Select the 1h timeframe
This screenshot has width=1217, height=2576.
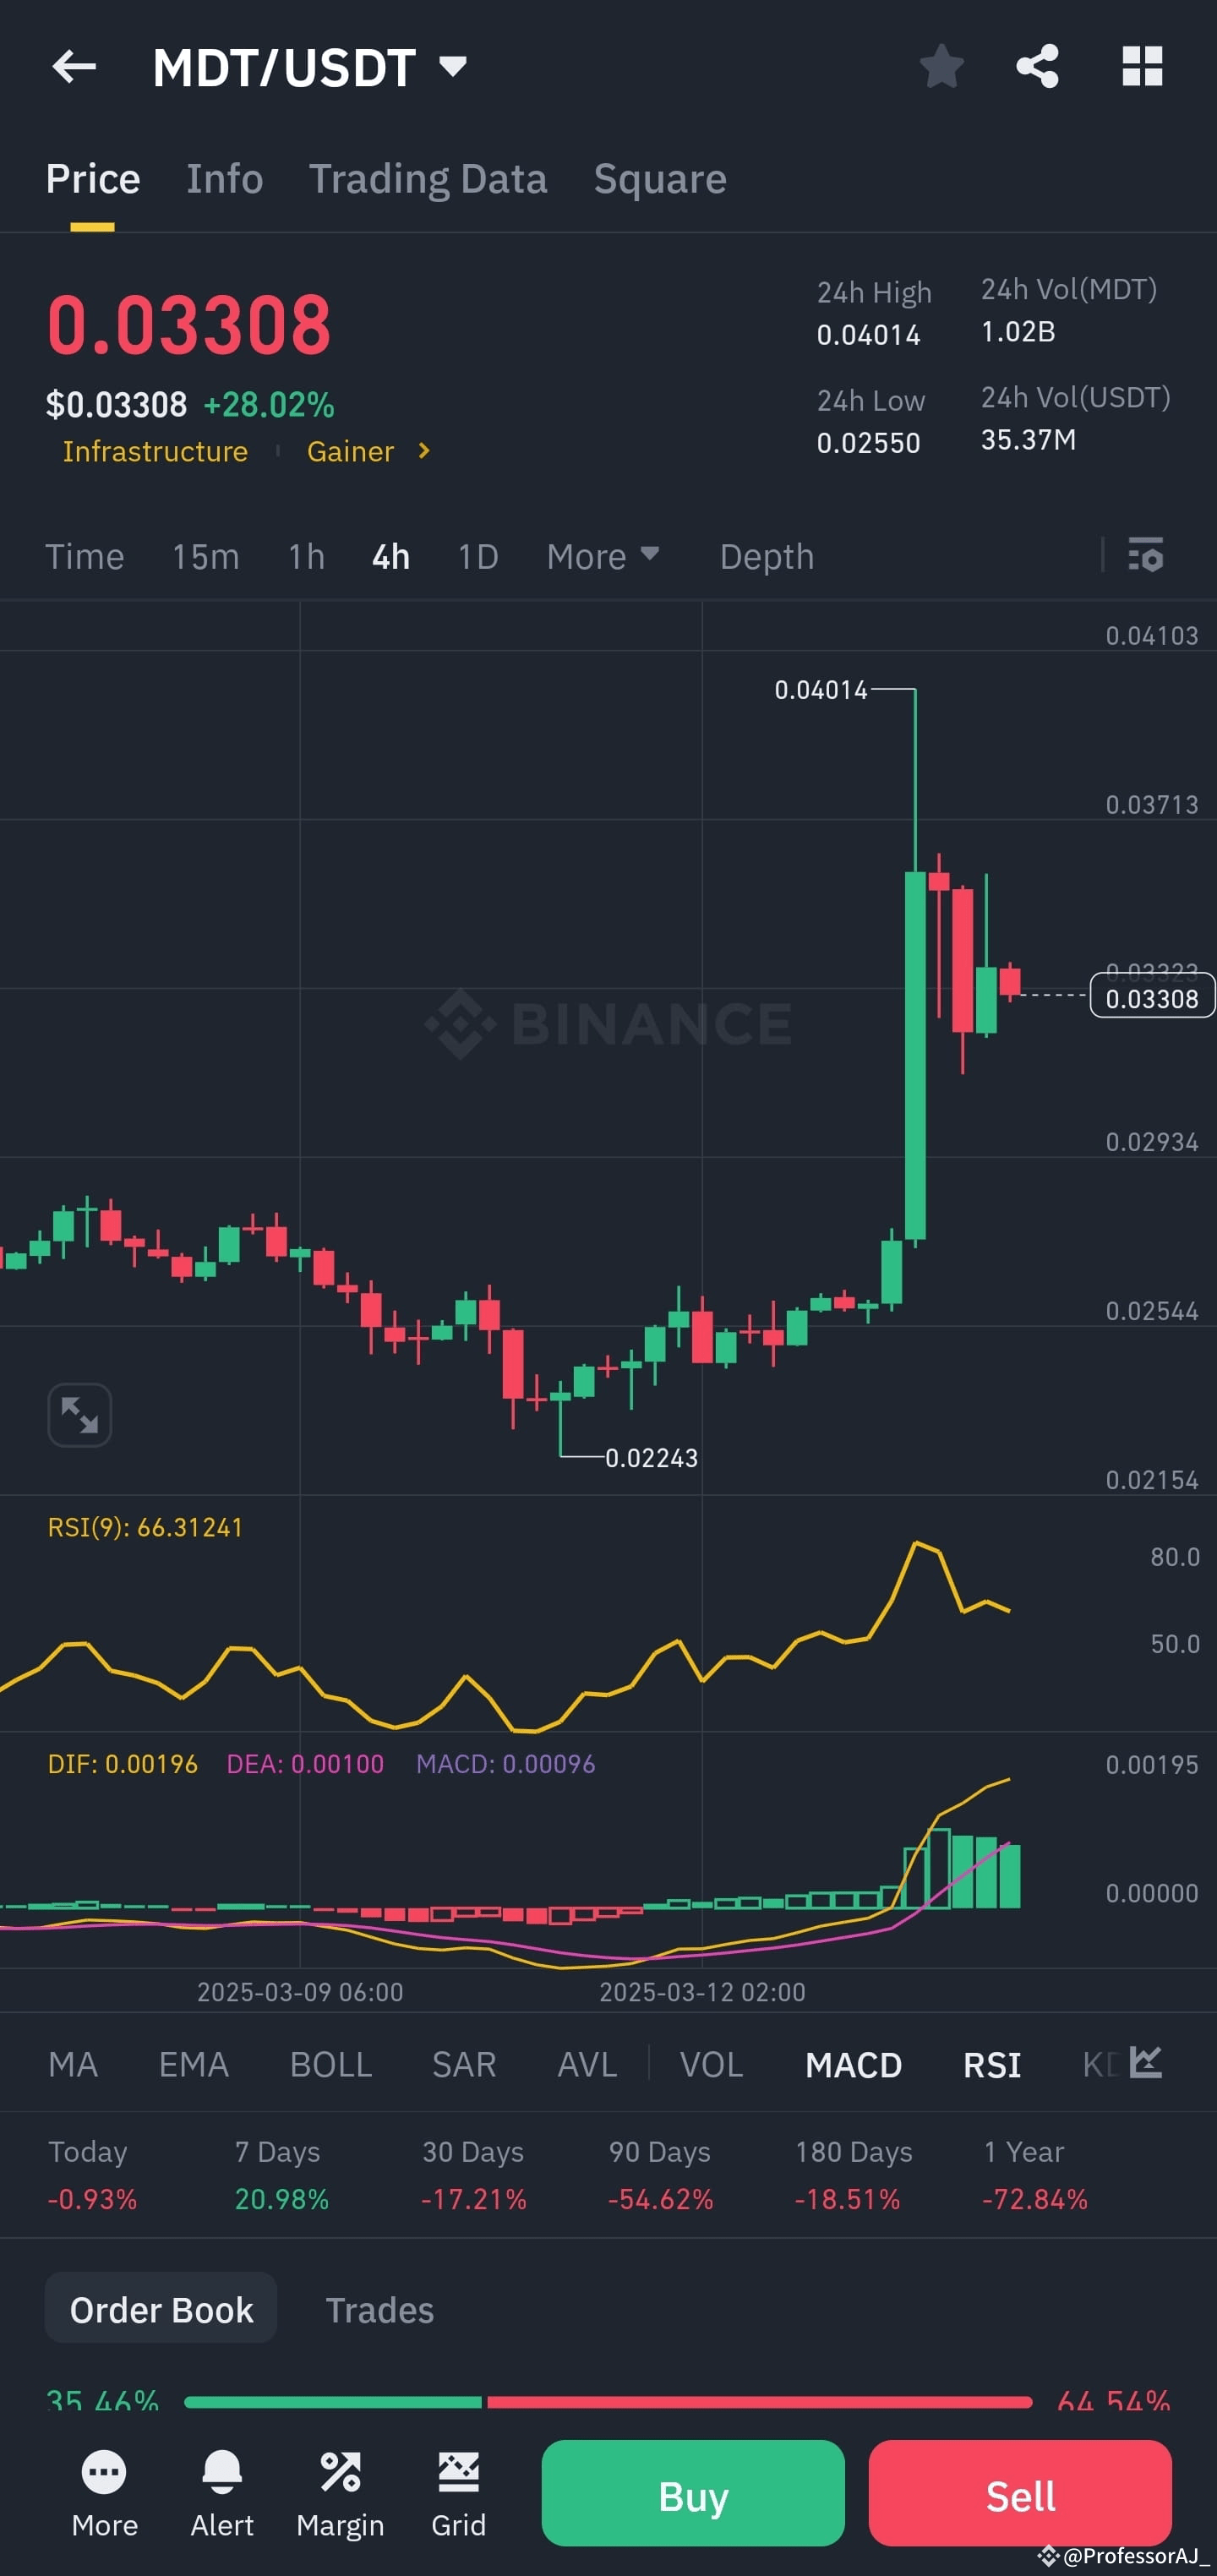[x=307, y=556]
